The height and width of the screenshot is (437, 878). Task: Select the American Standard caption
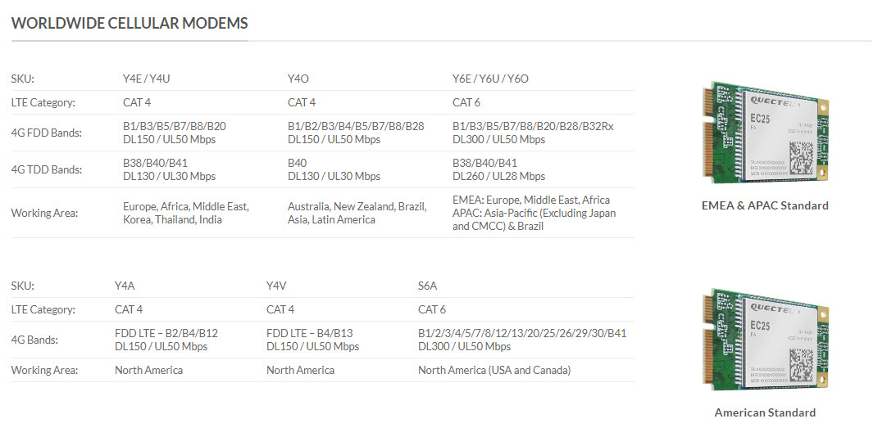(x=765, y=412)
